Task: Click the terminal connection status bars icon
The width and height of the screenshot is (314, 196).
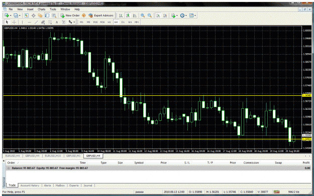Action: [276, 192]
